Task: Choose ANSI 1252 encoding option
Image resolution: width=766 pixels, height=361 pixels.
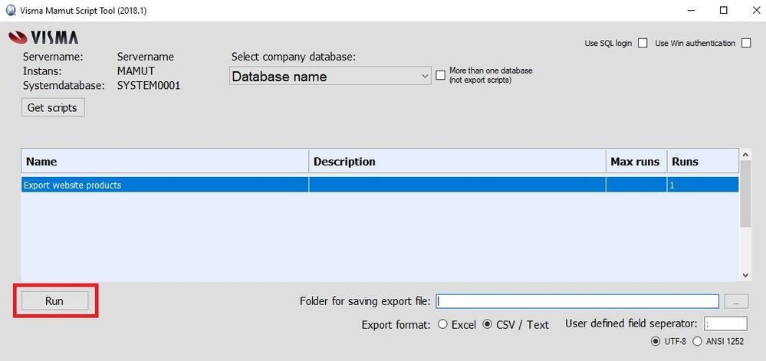Action: pyautogui.click(x=697, y=342)
